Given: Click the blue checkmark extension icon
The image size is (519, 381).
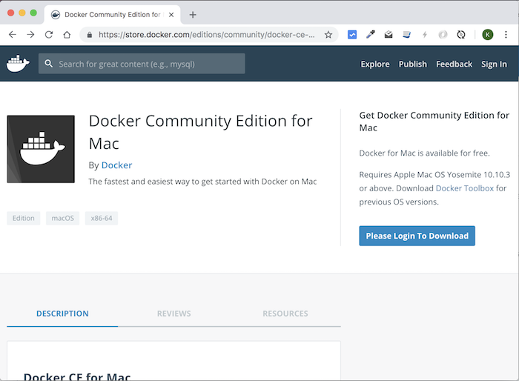Looking at the screenshot, I should click(x=352, y=34).
